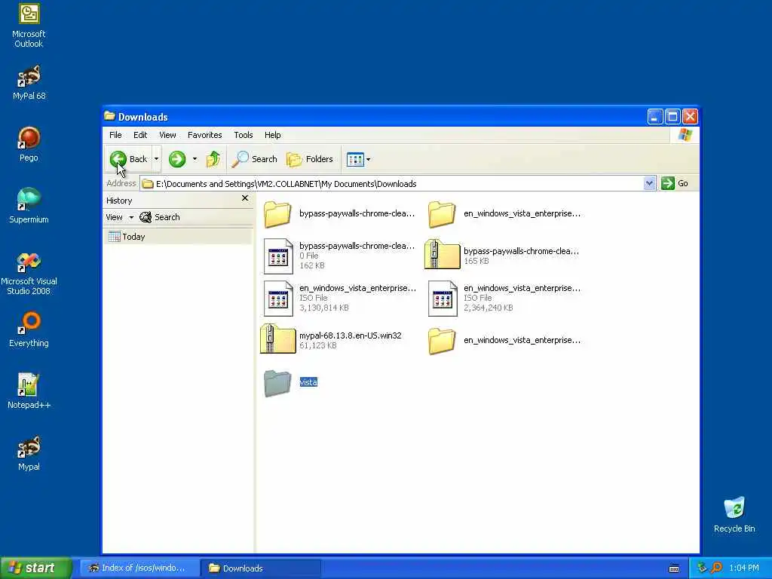
Task: Click the system tray clock 1:04 PM
Action: (744, 568)
